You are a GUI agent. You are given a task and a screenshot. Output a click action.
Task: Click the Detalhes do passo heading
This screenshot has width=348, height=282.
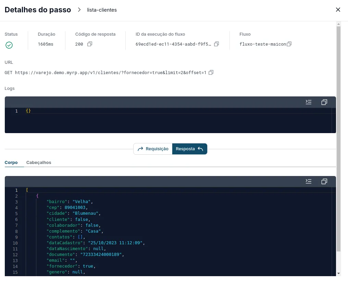[x=38, y=10]
